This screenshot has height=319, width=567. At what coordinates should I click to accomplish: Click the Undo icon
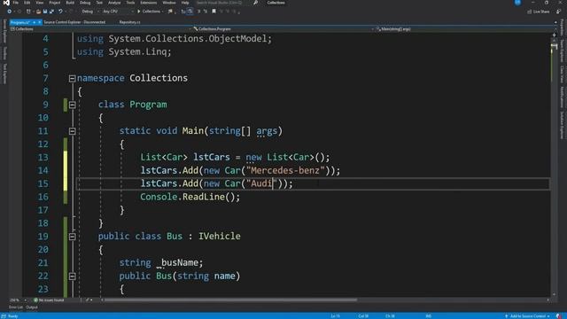point(60,12)
